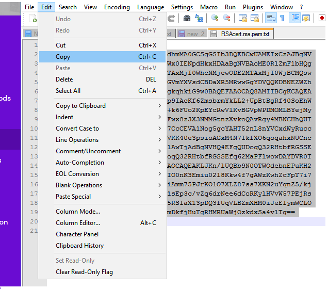Click text line ending mDkfjHuTgRHMRUaWjOzkdxSa4vlTg==
The width and height of the screenshot is (328, 289).
pos(231,212)
